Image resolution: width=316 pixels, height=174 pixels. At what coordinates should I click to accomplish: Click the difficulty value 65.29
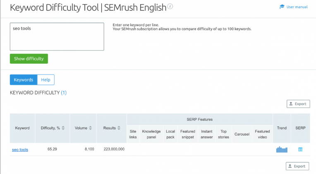[52, 149]
